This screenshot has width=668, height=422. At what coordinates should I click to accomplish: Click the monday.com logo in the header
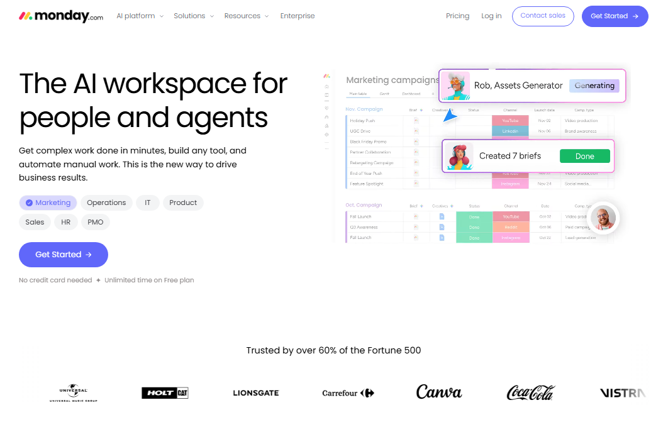pos(61,16)
